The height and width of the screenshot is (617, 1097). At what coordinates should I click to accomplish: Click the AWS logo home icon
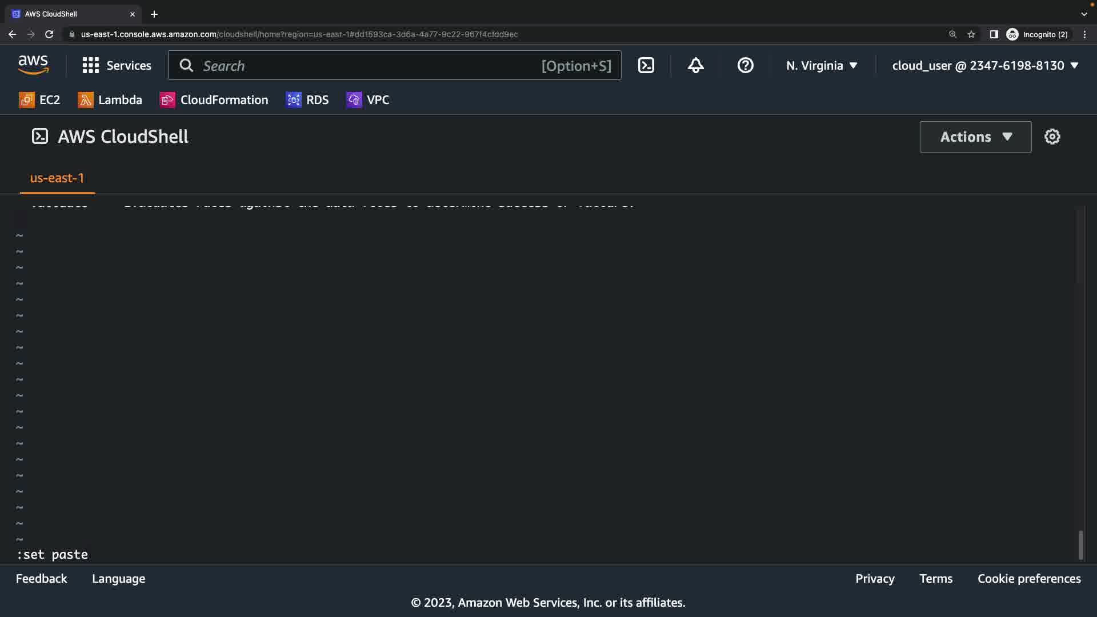pos(33,65)
